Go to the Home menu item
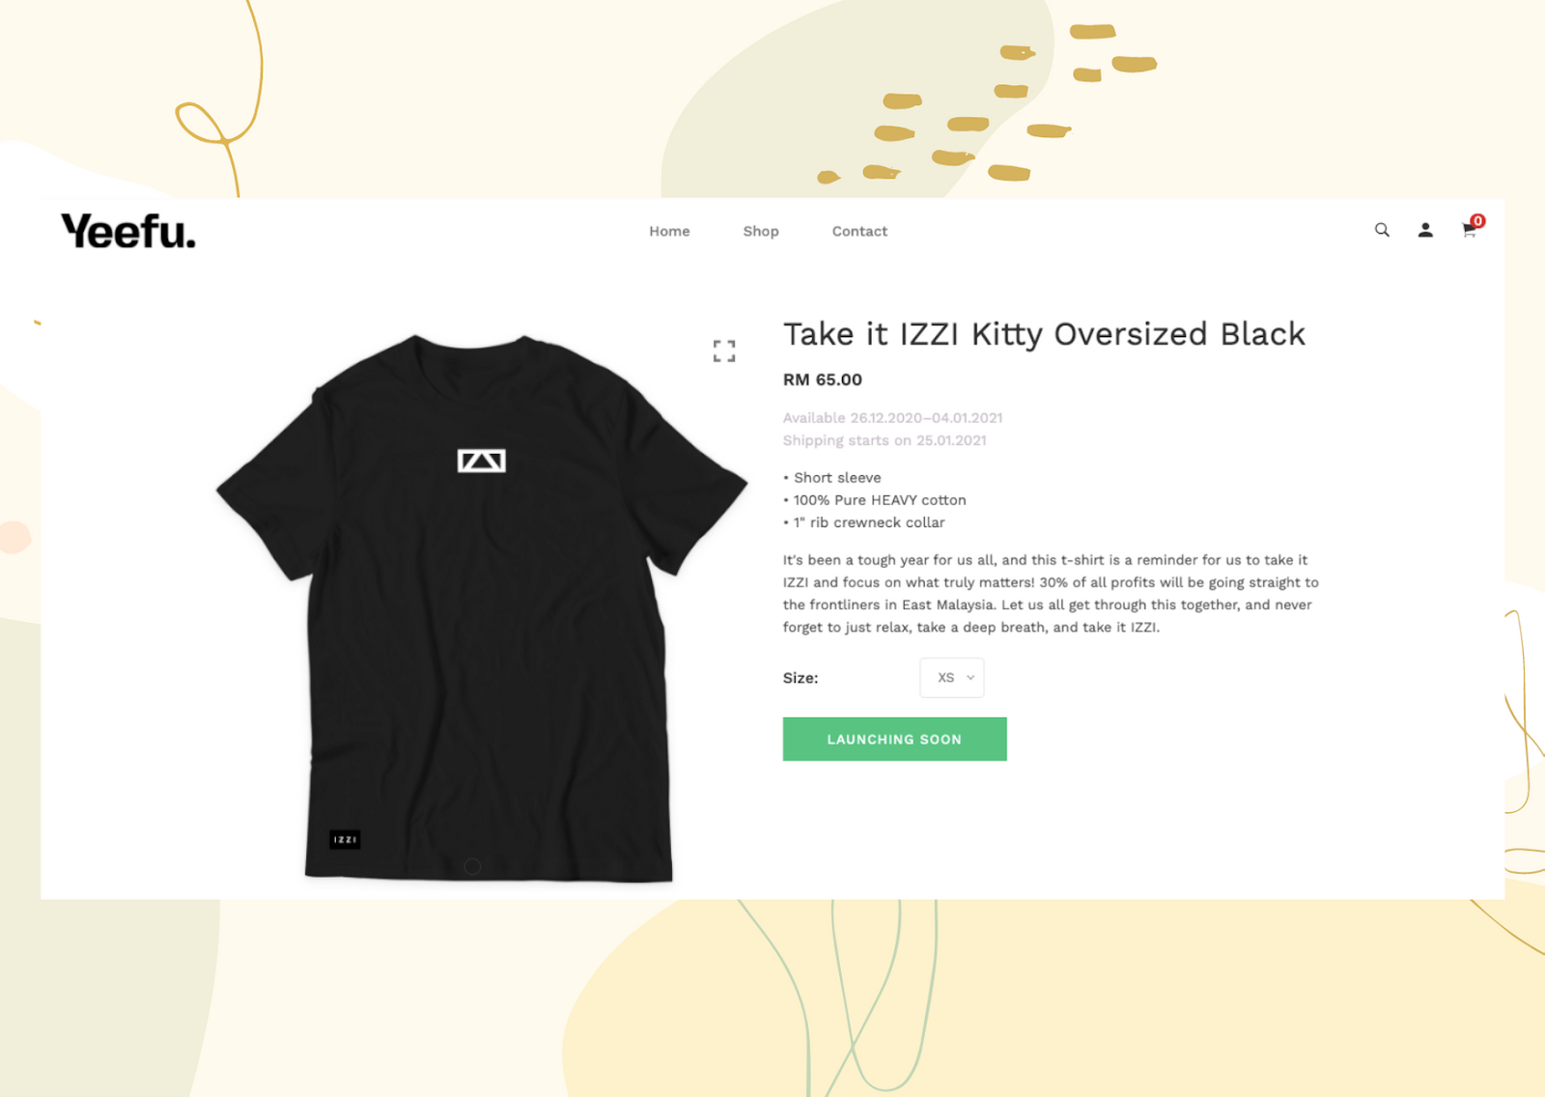 point(669,231)
